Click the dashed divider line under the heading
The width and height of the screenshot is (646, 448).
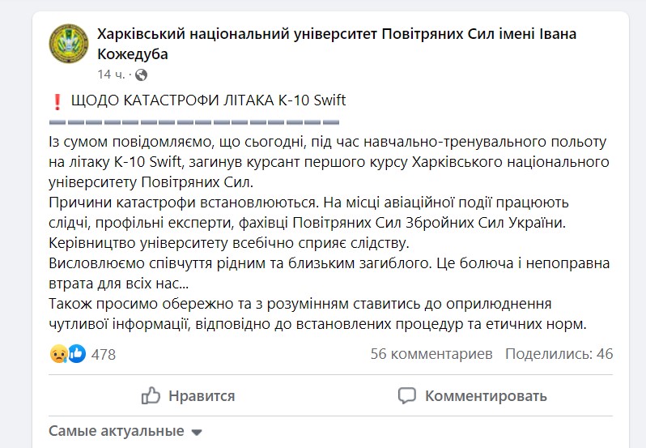pyautogui.click(x=194, y=122)
